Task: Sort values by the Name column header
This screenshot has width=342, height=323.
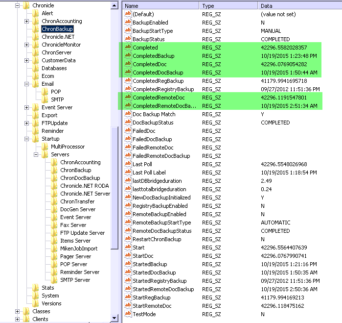Action: (x=160, y=6)
